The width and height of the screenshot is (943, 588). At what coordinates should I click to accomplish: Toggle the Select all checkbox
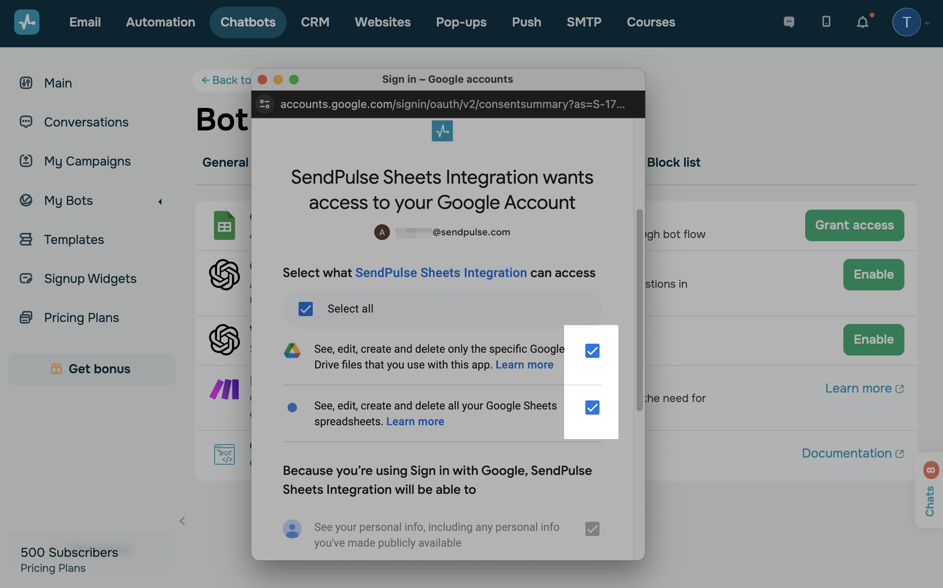click(306, 309)
